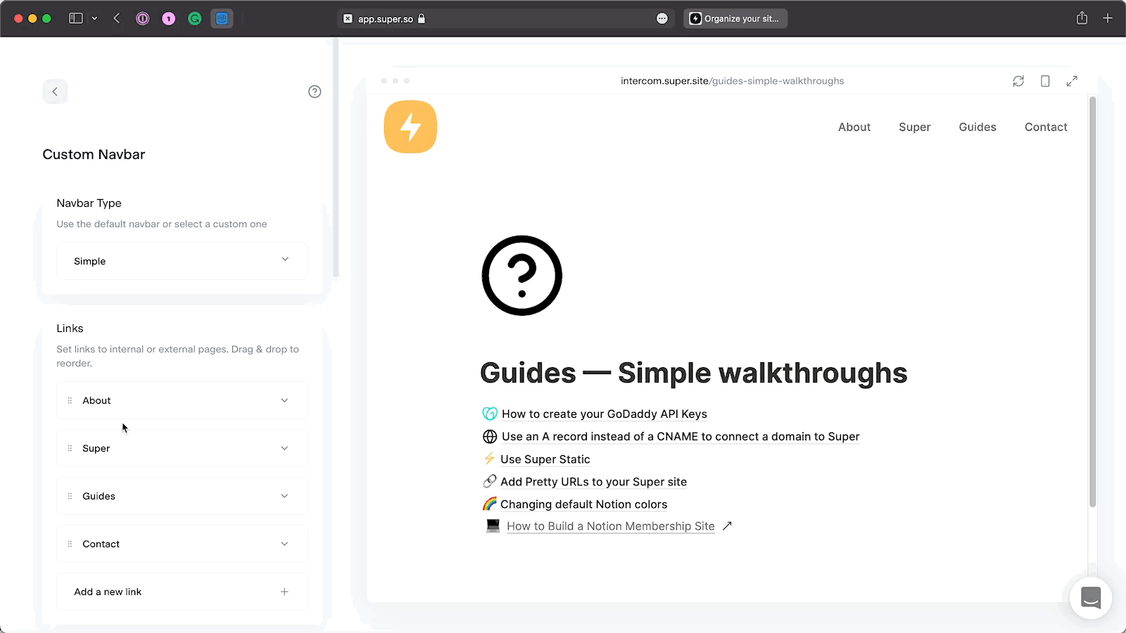Viewport: 1126px width, 633px height.
Task: Expand the About link settings chevron
Action: pyautogui.click(x=284, y=400)
